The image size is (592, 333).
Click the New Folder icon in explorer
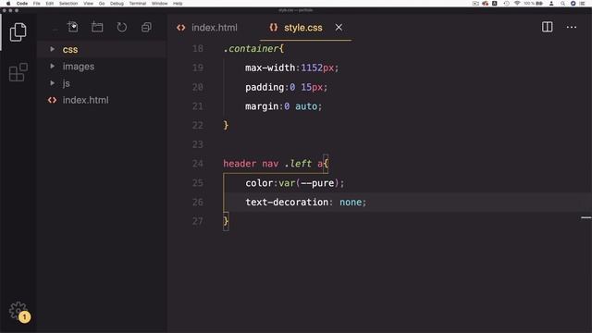point(97,27)
